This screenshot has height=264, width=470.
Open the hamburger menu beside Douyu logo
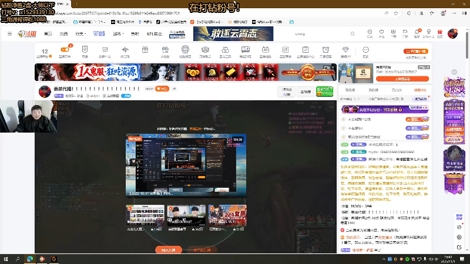point(9,34)
